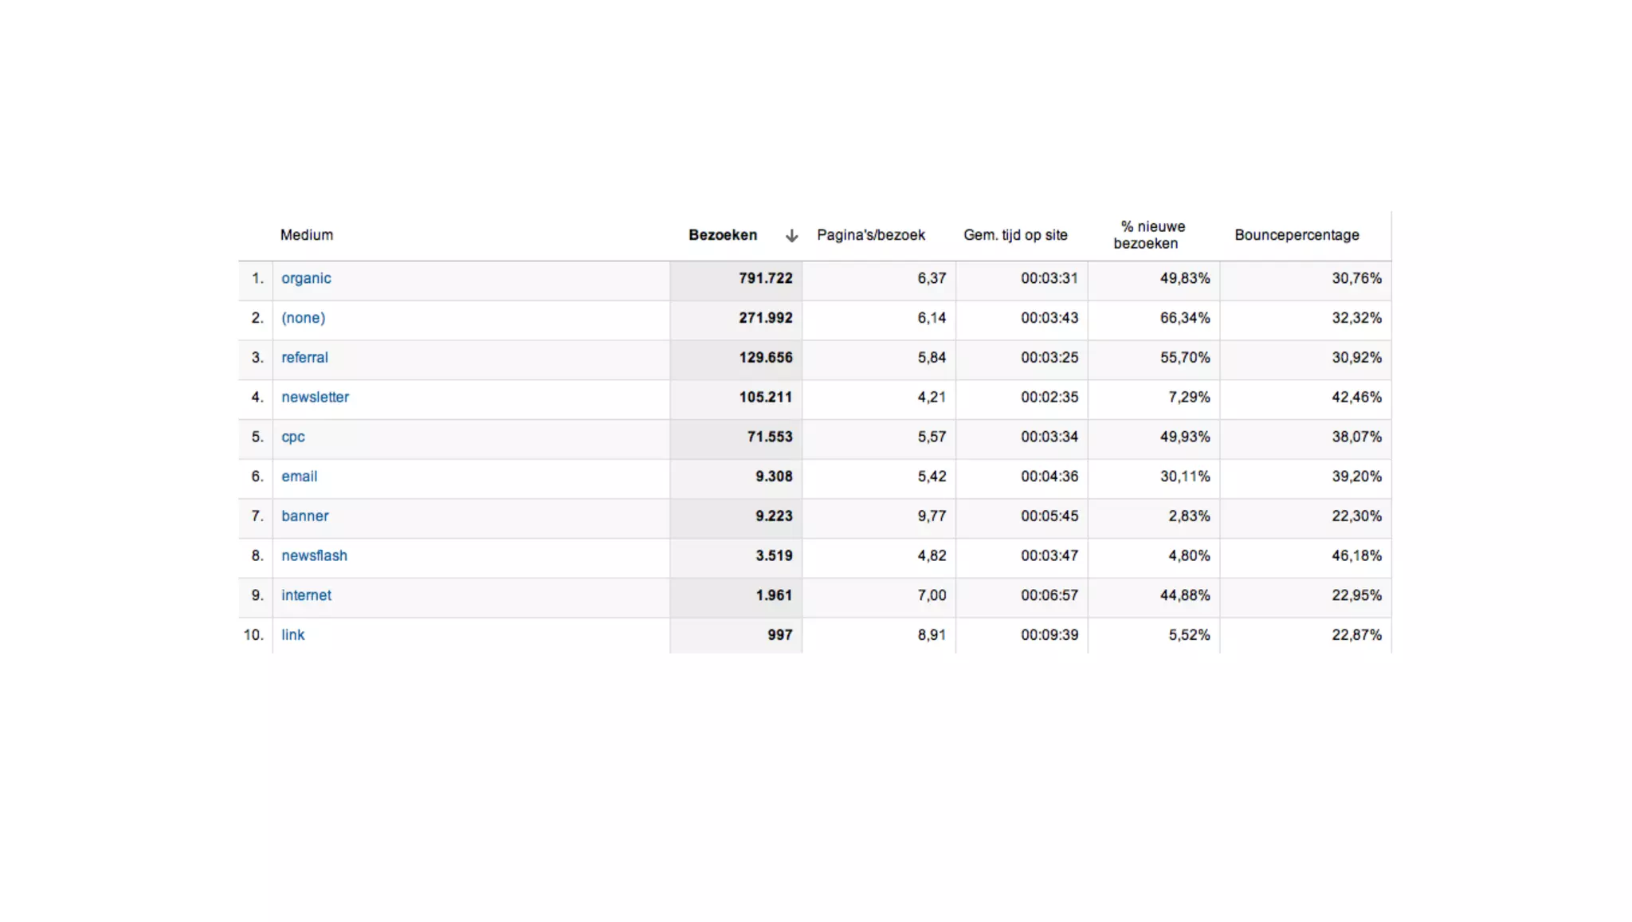1632x922 pixels.
Task: Open the organic medium link
Action: pos(306,278)
